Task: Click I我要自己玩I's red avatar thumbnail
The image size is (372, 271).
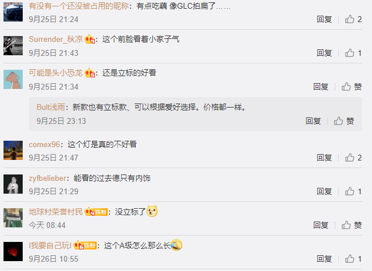Action: coord(13,252)
